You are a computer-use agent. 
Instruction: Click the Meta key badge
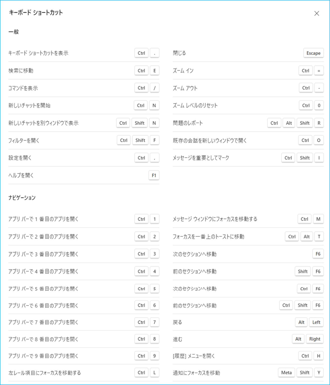(x=286, y=372)
